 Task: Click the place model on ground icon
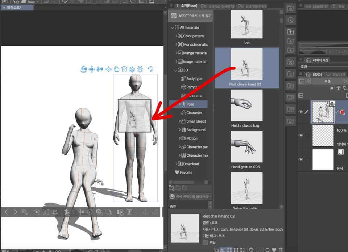pyautogui.click(x=55, y=212)
